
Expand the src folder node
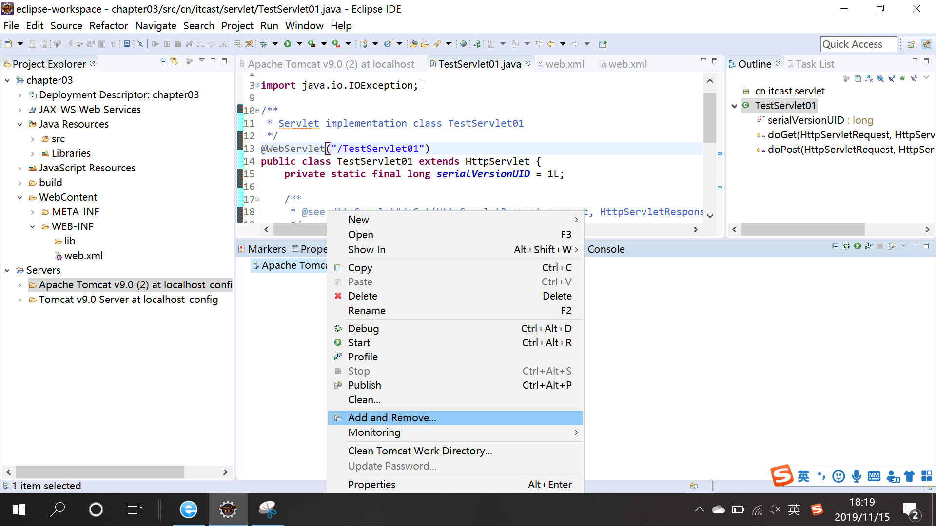tap(33, 139)
